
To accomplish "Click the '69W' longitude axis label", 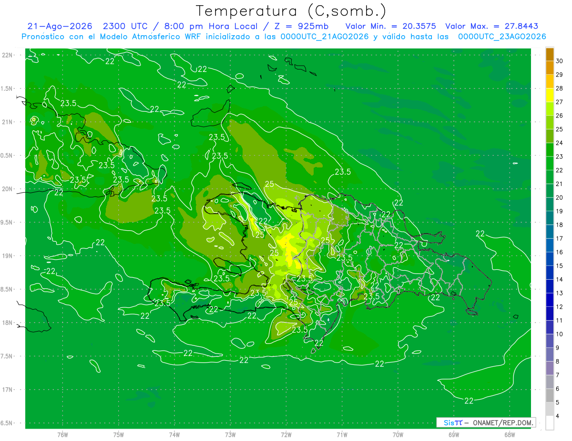I will tap(453, 434).
